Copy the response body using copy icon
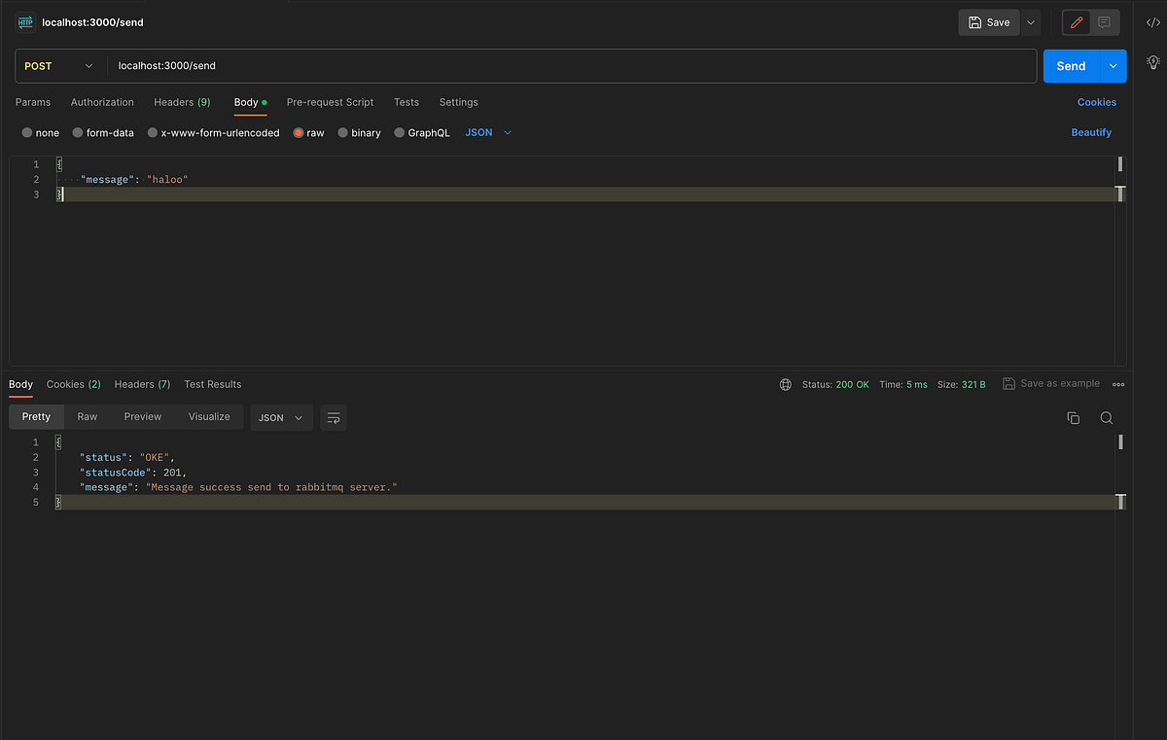Image resolution: width=1167 pixels, height=740 pixels. 1073,417
